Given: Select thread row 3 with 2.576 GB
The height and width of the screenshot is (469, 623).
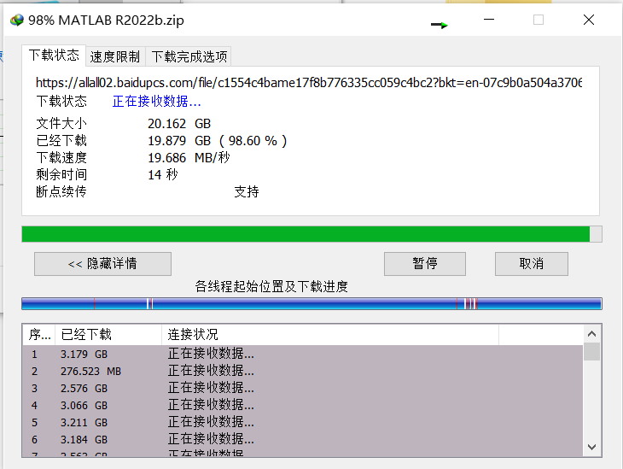Looking at the screenshot, I should pyautogui.click(x=303, y=388).
